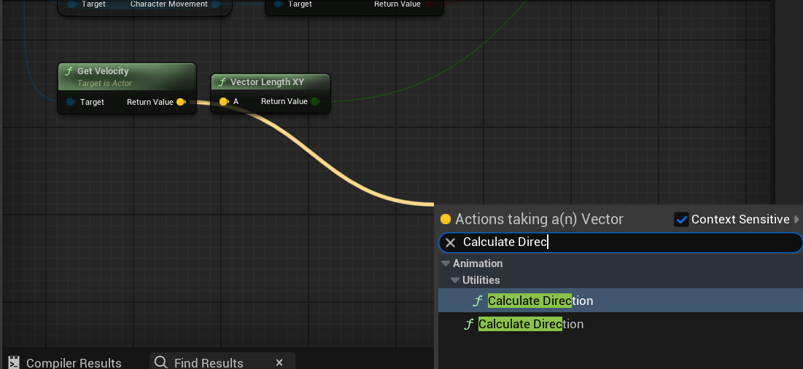
Task: Click the Return Value output pin on Get Velocity
Action: pyautogui.click(x=181, y=102)
